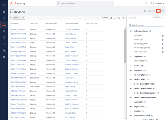Expand the Device columns group
166x120 pixels.
(x=131, y=66)
